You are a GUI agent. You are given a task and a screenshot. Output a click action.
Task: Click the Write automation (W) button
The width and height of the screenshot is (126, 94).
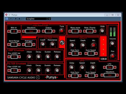19,19
